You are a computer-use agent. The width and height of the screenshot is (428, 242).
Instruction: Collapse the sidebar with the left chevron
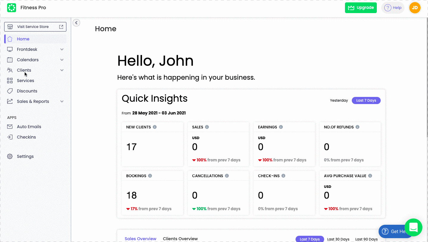point(76,23)
